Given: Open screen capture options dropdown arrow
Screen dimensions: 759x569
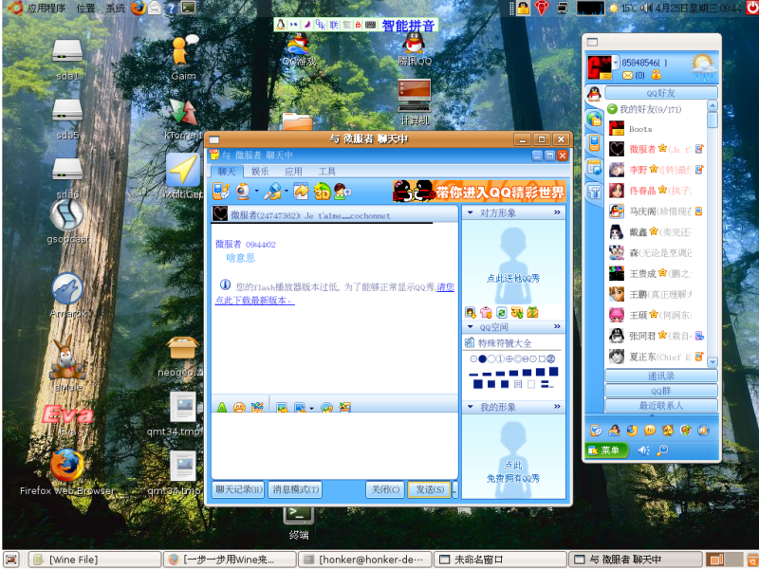Looking at the screenshot, I should [312, 408].
